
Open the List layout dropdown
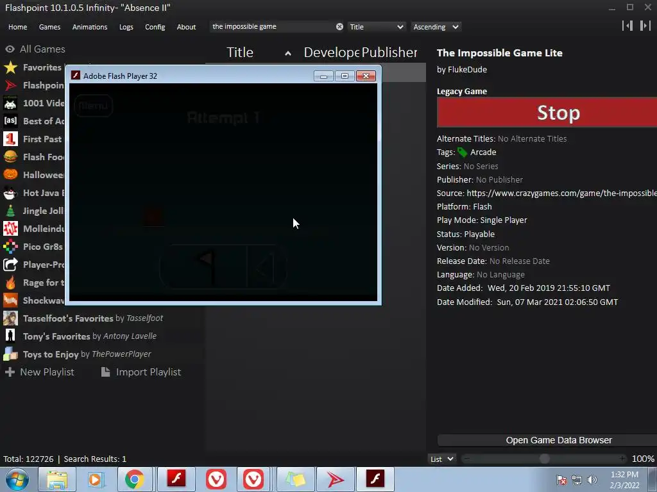coord(441,459)
